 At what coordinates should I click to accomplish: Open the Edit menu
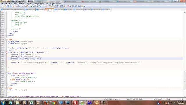[6, 4]
